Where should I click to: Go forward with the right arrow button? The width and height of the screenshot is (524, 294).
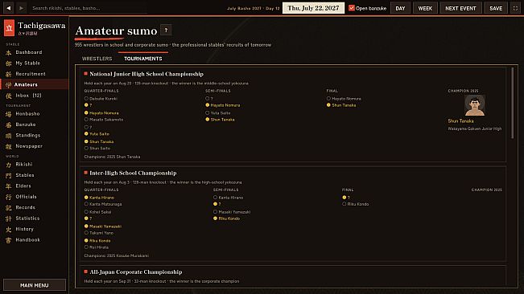pyautogui.click(x=21, y=8)
